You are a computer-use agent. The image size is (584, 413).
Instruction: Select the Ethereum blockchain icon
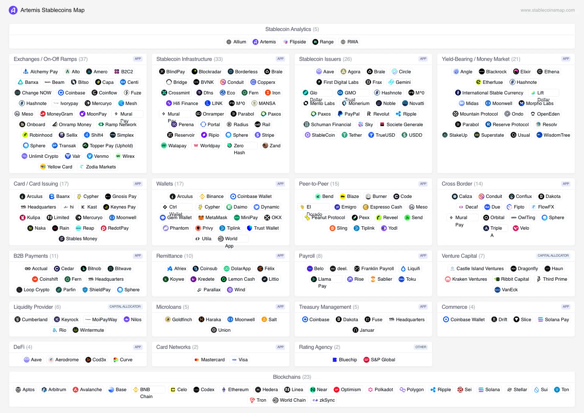point(224,390)
